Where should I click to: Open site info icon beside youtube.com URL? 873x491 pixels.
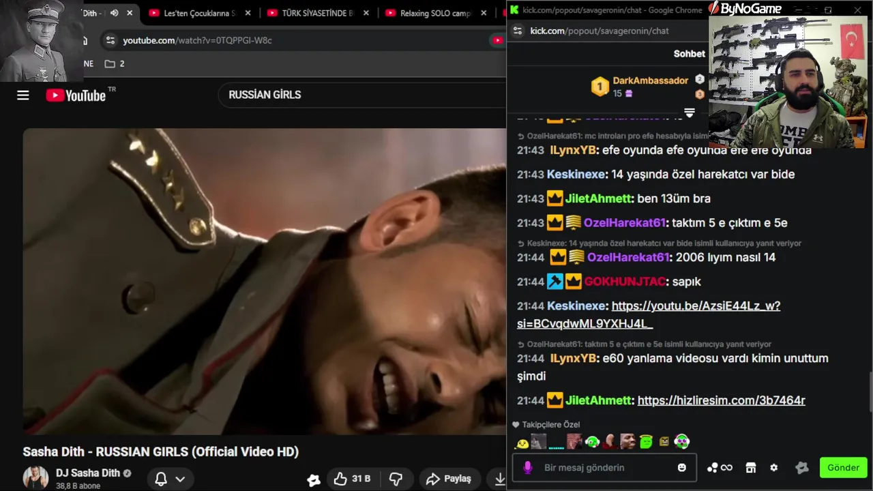click(110, 40)
